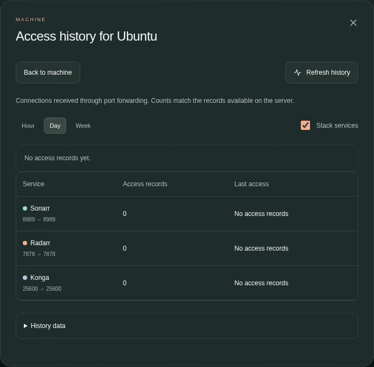Click 'No access records' in Radarr row
This screenshot has width=374, height=367.
[x=261, y=248]
